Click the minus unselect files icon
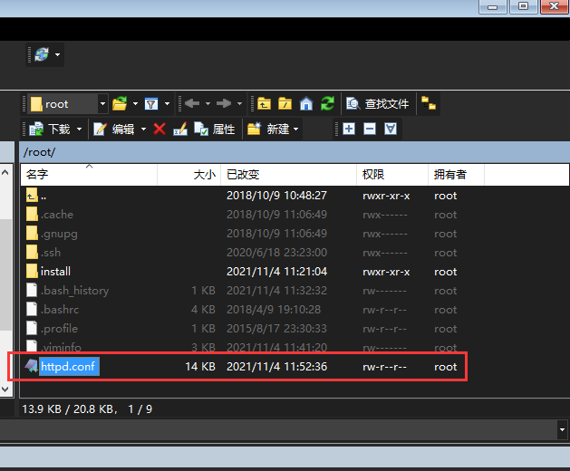 coord(370,129)
